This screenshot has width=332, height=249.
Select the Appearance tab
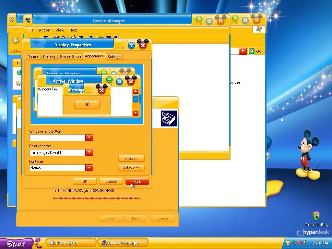pyautogui.click(x=94, y=56)
